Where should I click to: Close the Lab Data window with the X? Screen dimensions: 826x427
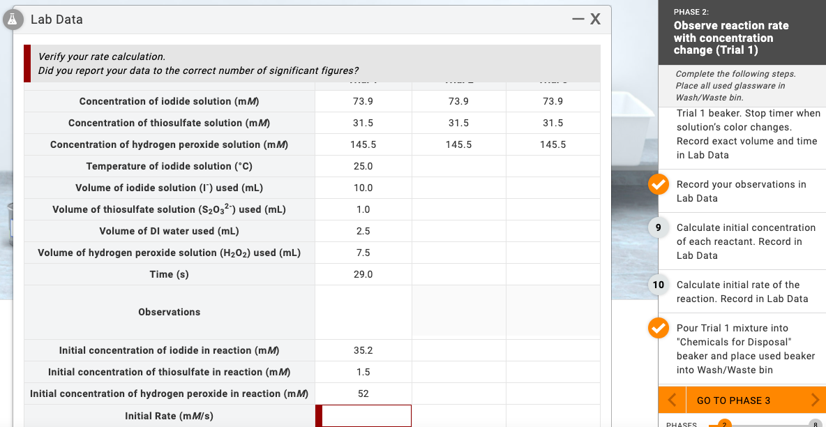[x=594, y=19]
